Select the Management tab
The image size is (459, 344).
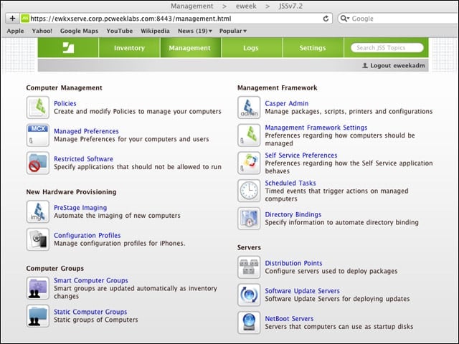click(189, 48)
